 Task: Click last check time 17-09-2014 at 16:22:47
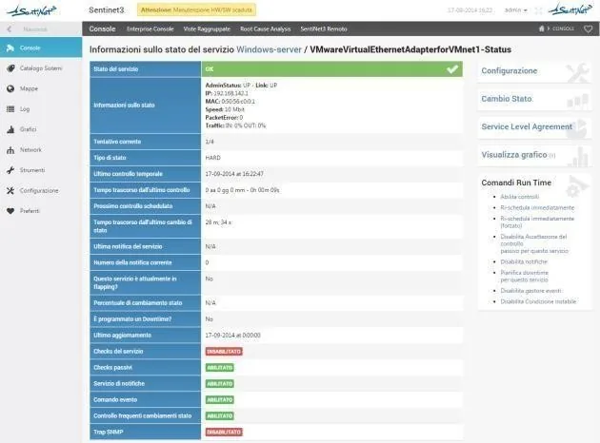(234, 174)
